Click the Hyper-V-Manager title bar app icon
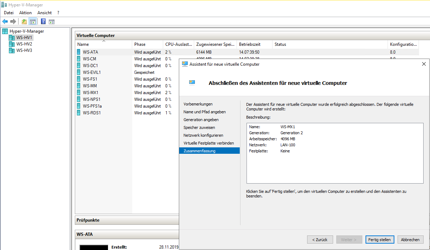The width and height of the screenshot is (430, 250). tap(4, 5)
